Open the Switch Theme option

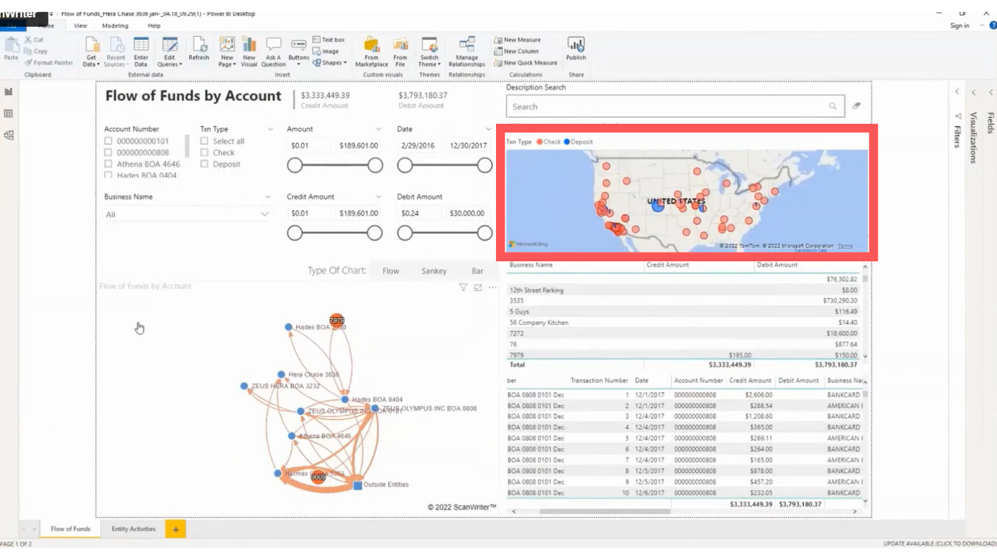point(429,45)
